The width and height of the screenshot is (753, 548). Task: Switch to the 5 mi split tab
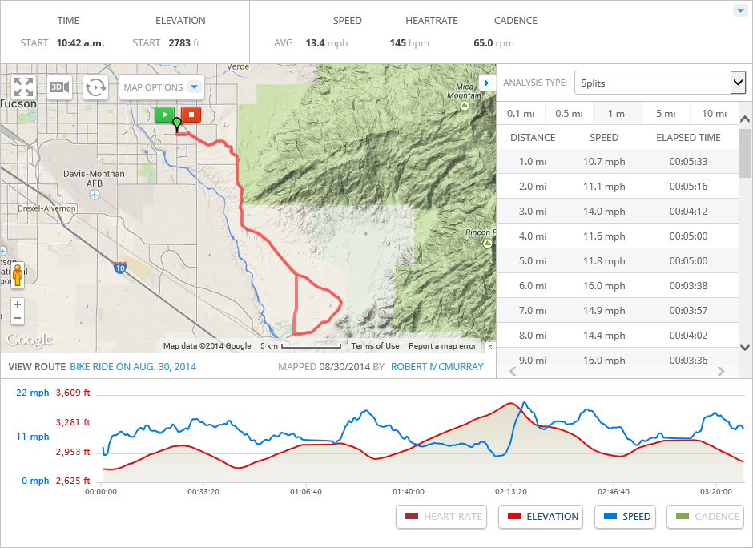click(665, 114)
